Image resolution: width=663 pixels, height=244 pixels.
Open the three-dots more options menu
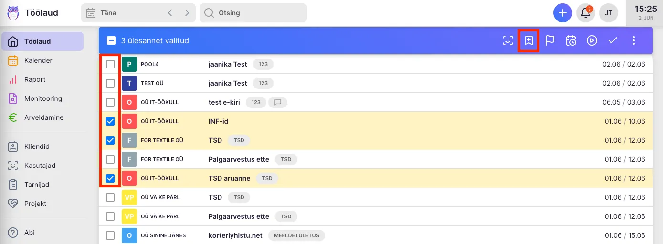coord(634,41)
